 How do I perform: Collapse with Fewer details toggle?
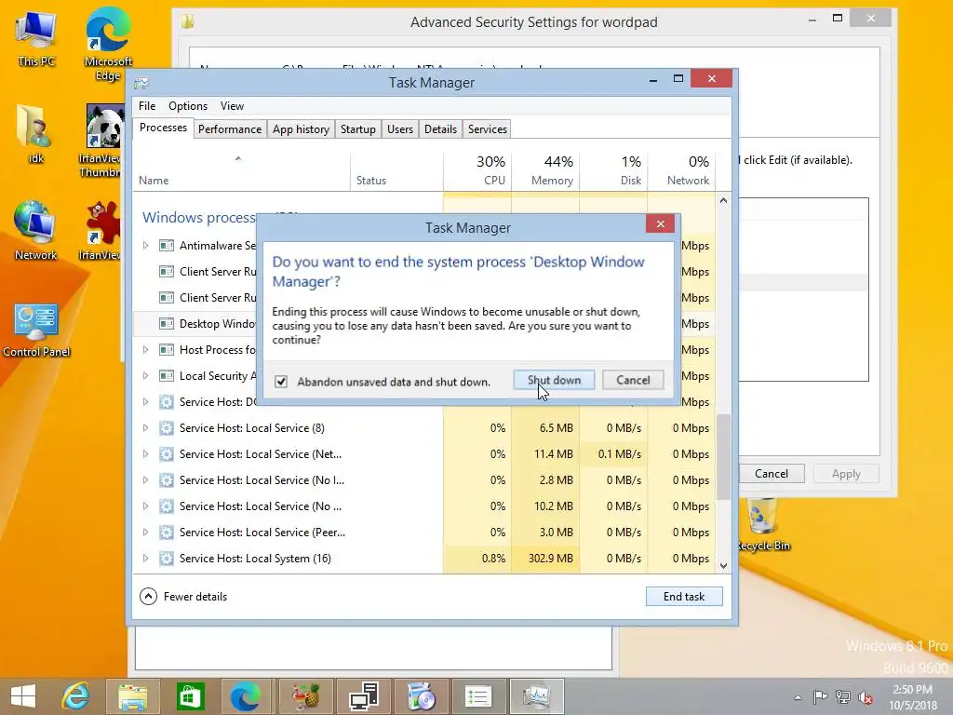tap(183, 597)
